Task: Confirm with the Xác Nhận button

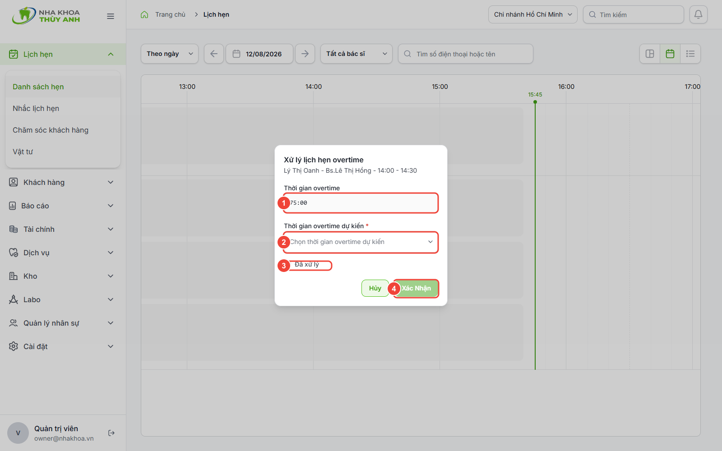Action: 416,288
